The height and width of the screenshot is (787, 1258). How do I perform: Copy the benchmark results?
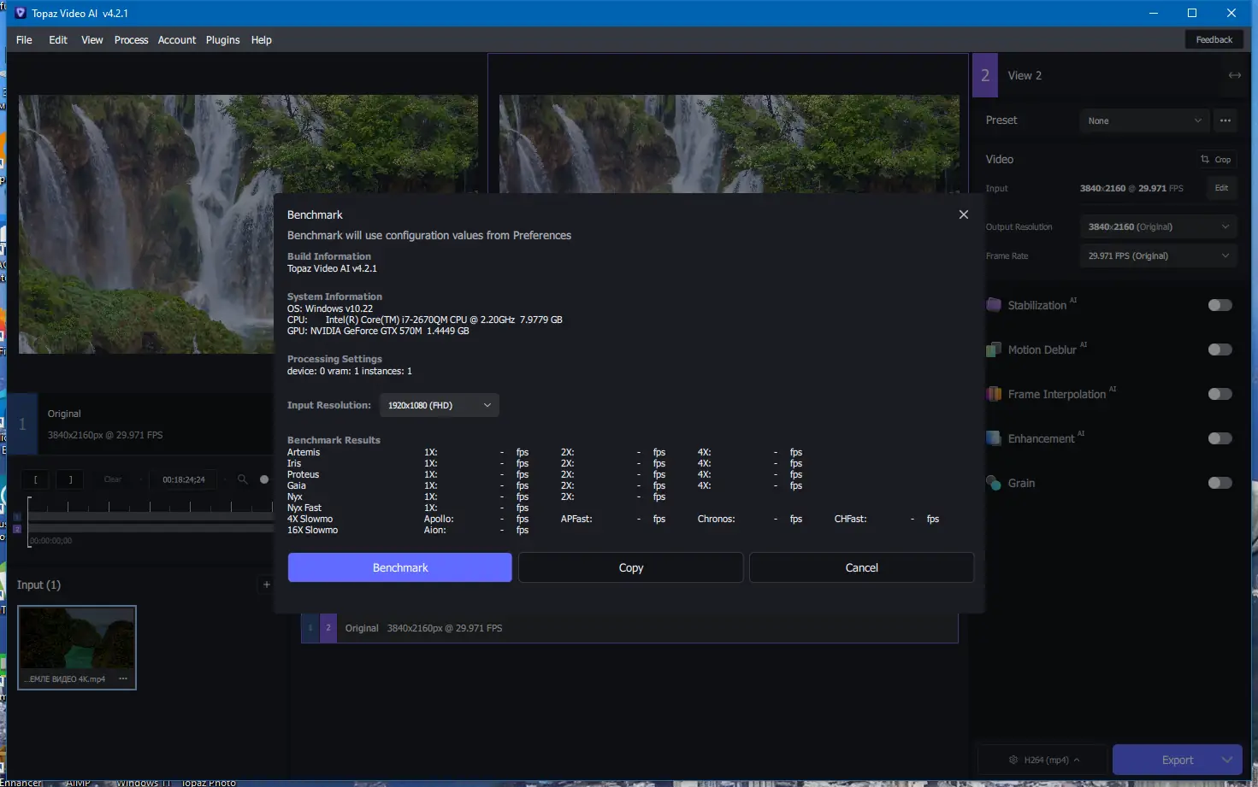click(631, 567)
